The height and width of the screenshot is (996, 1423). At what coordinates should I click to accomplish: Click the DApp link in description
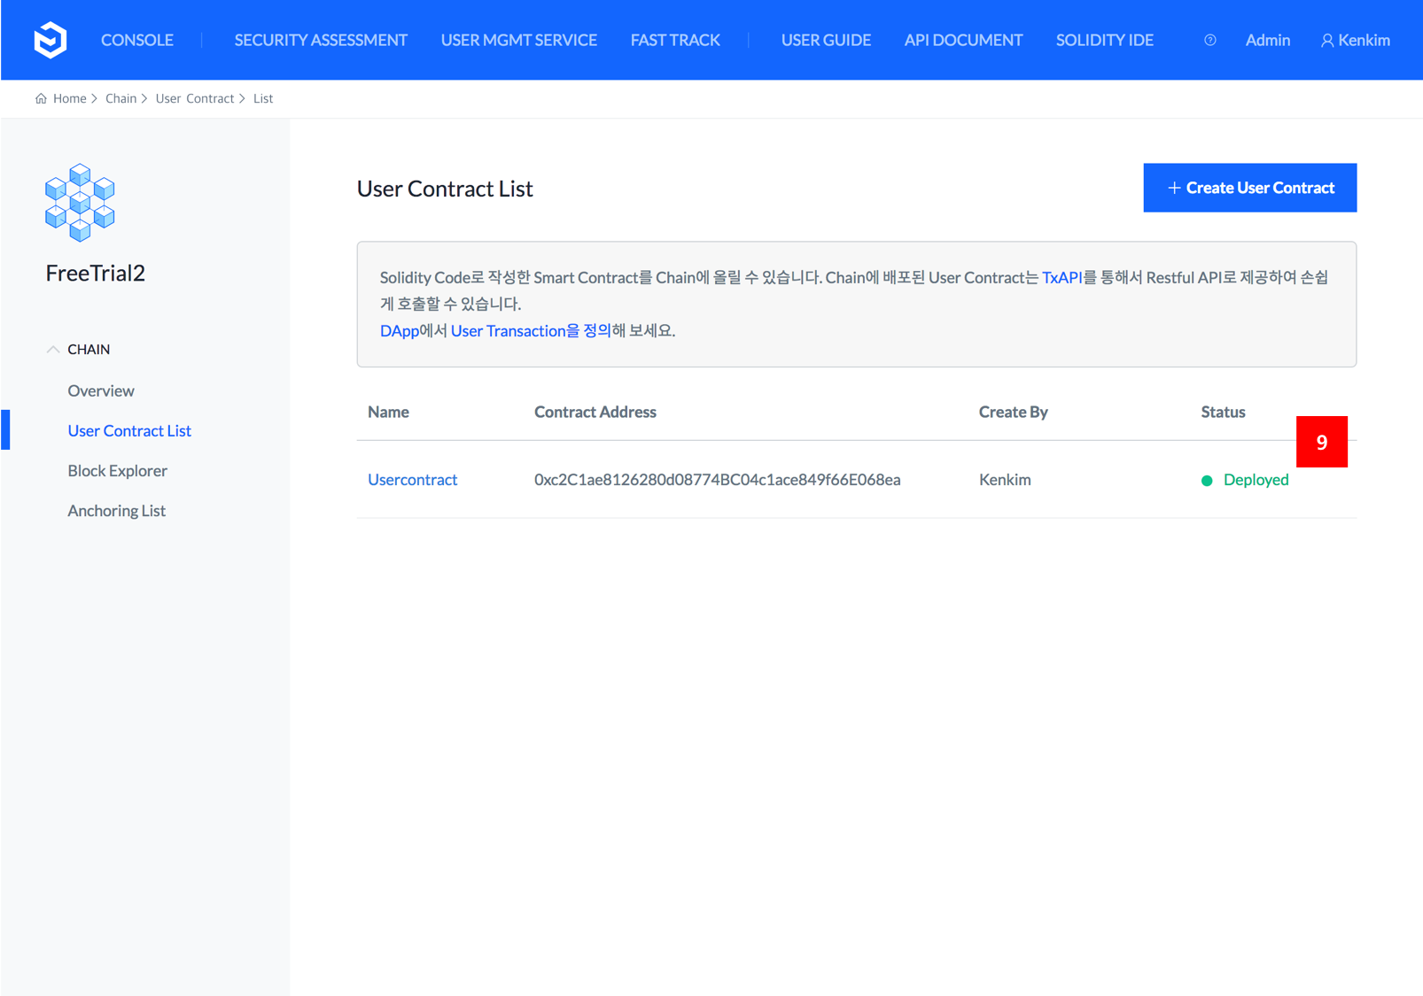pos(399,330)
